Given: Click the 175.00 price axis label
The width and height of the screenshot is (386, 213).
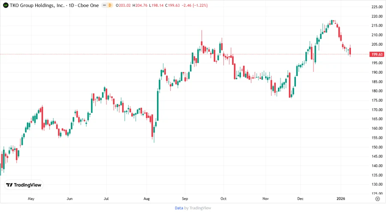Looking at the screenshot, I should [377, 100].
